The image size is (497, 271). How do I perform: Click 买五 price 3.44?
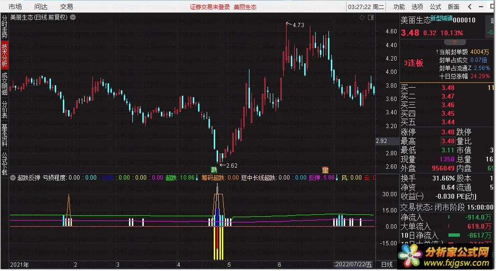pos(448,122)
